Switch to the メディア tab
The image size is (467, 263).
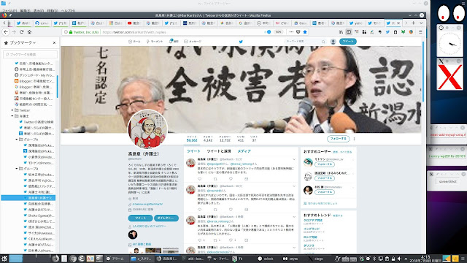244,151
